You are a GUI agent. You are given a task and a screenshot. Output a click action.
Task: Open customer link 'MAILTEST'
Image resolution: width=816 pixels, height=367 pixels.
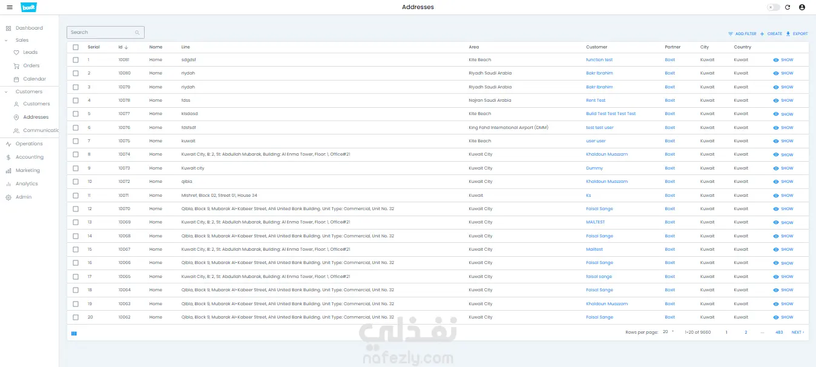pos(596,222)
